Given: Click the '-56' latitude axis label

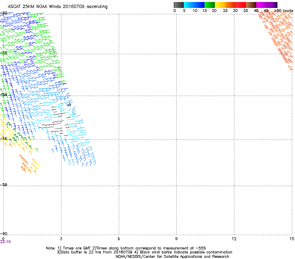Looking at the screenshot, I should click(x=4, y=139).
